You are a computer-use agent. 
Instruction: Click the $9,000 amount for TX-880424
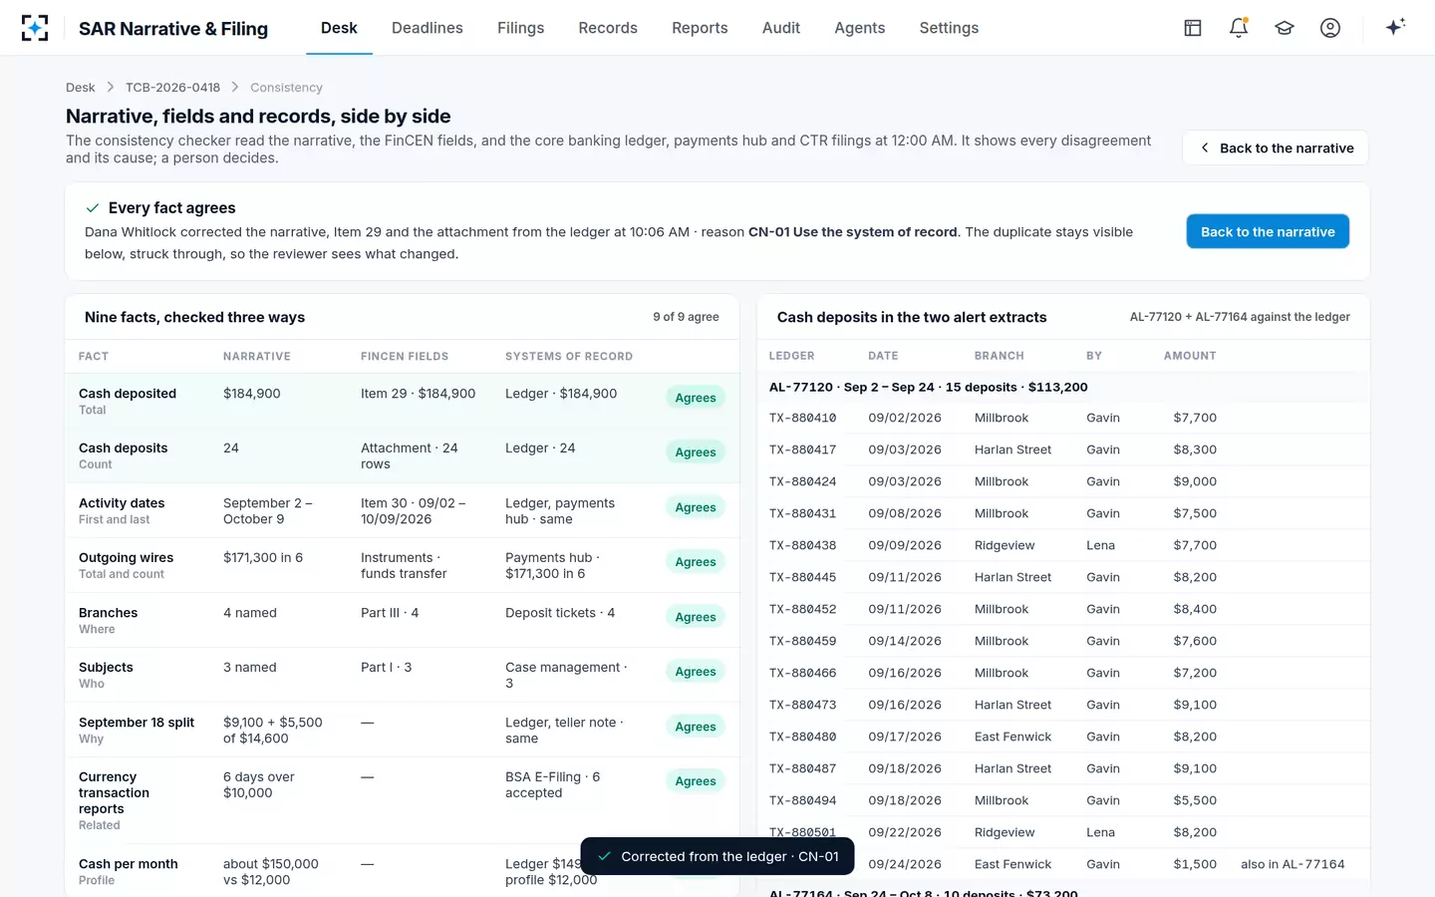pos(1195,481)
